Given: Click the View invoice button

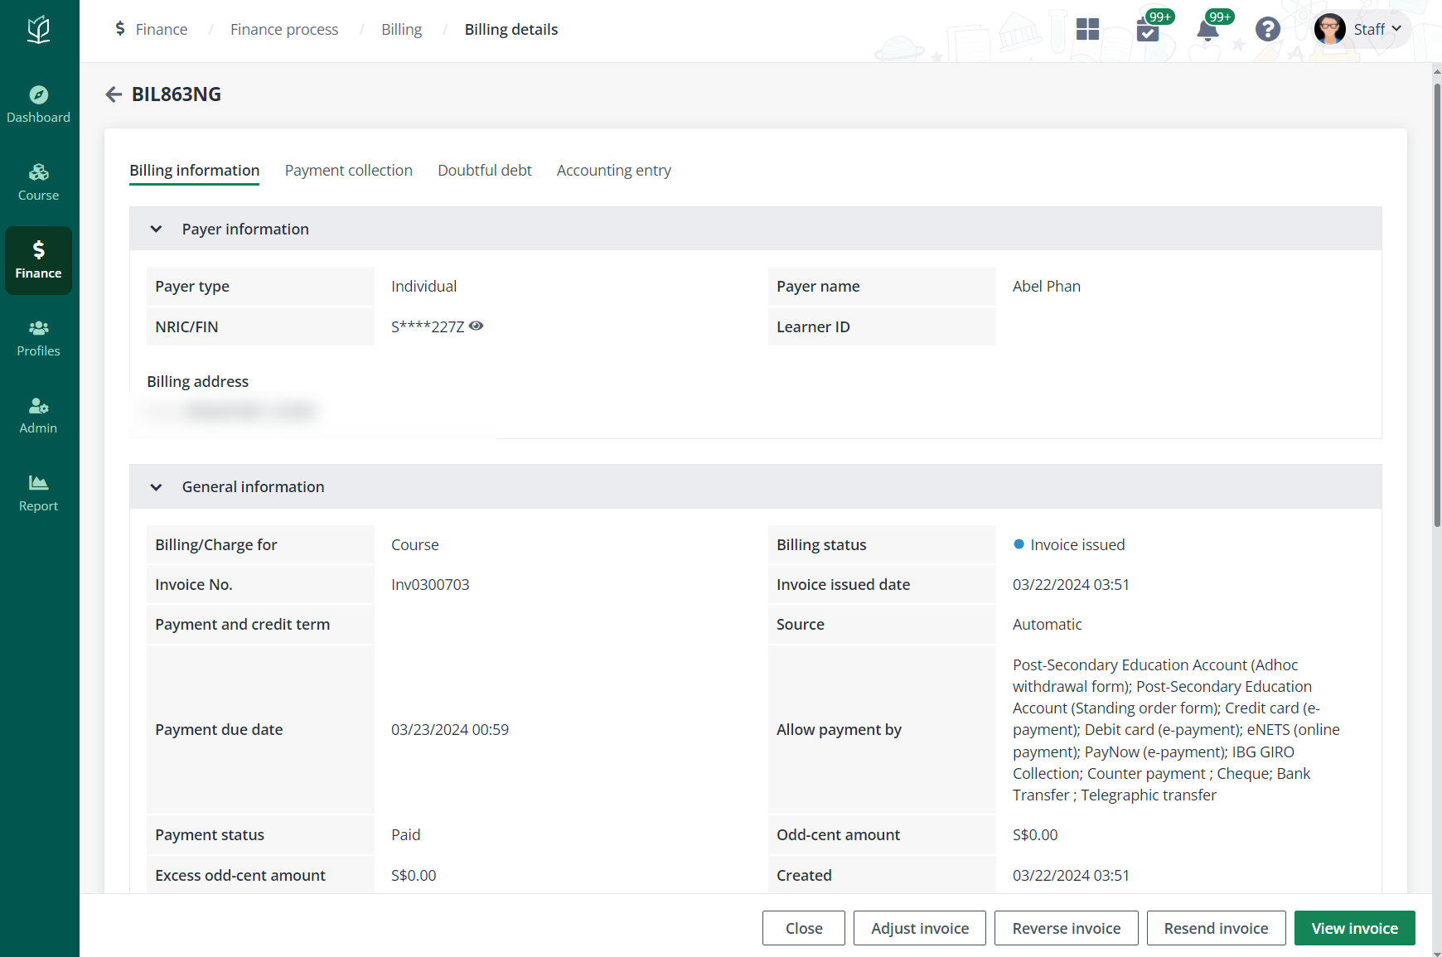Looking at the screenshot, I should pyautogui.click(x=1355, y=928).
